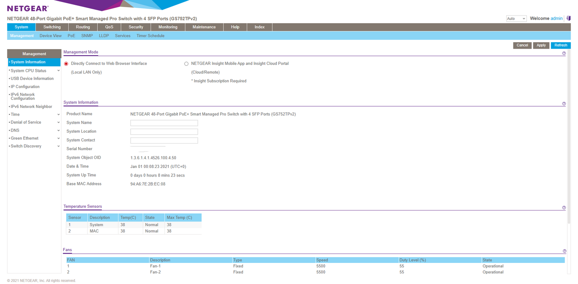Open IP Configuration in the sidebar
578x284 pixels.
click(25, 87)
